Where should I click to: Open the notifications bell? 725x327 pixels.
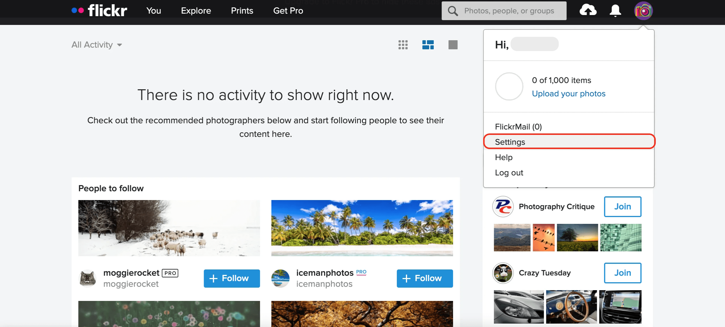click(615, 10)
